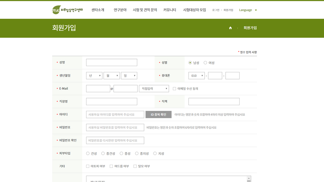Focus the 비밀번호 확인 input field
Image resolution: width=324 pixels, height=182 pixels.
[x=115, y=140]
